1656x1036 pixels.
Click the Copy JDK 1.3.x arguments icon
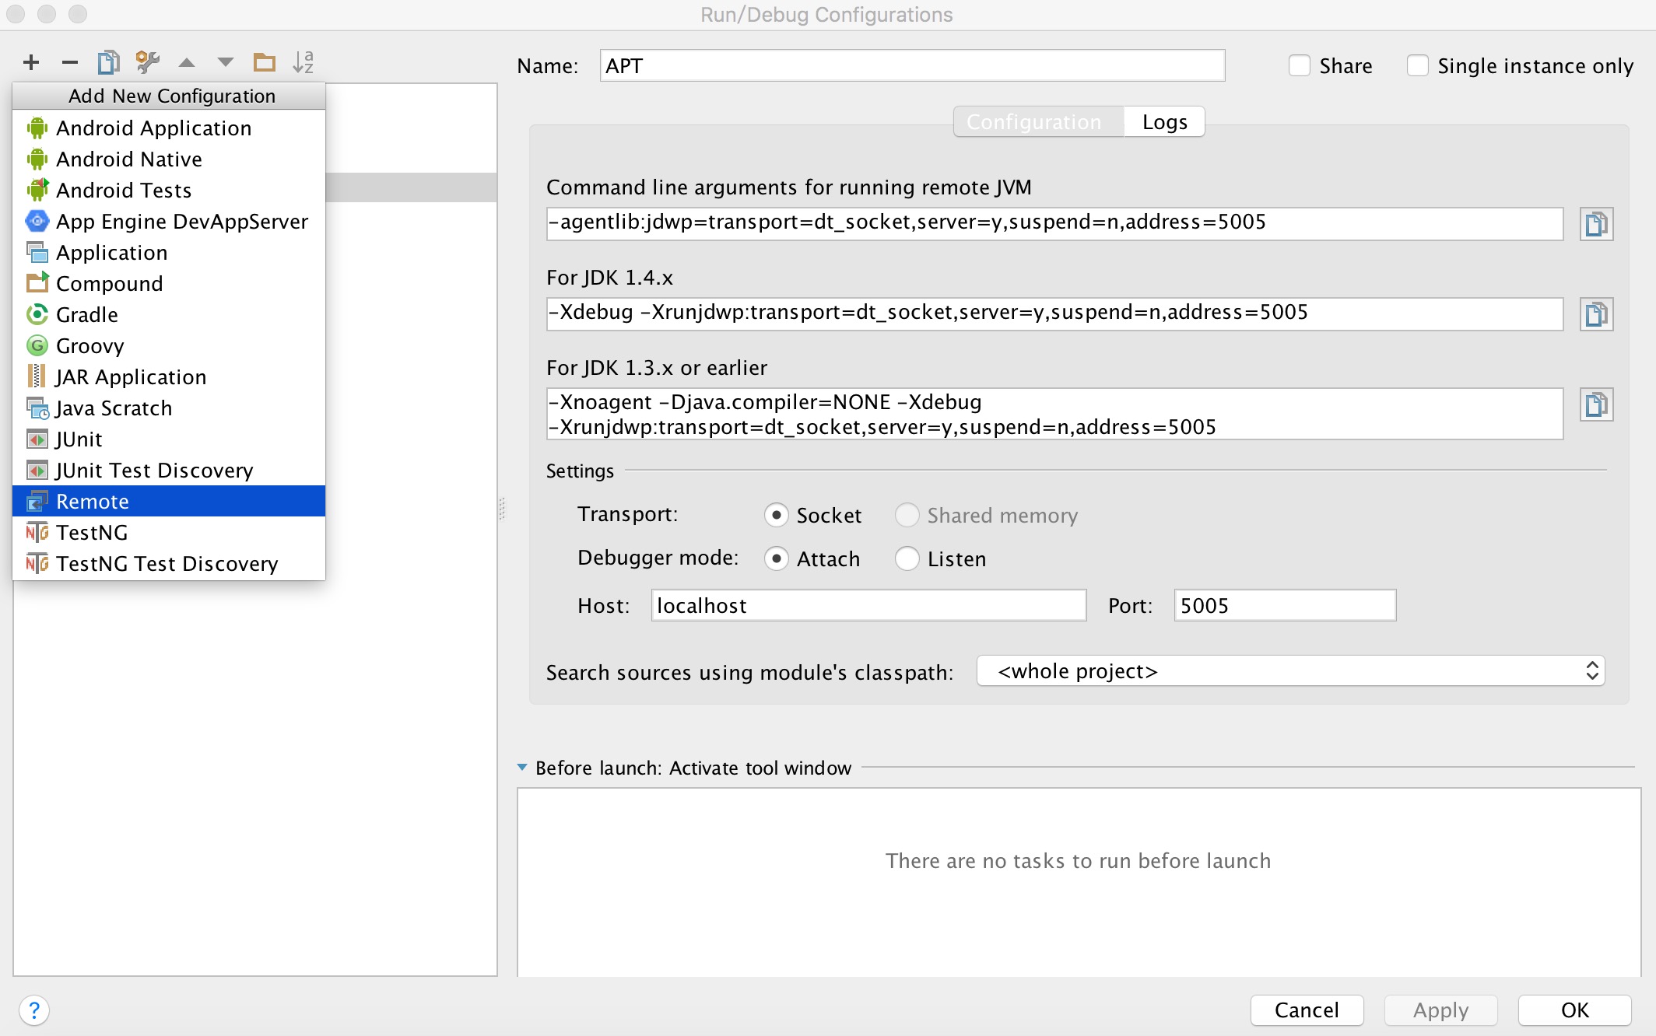pos(1596,404)
